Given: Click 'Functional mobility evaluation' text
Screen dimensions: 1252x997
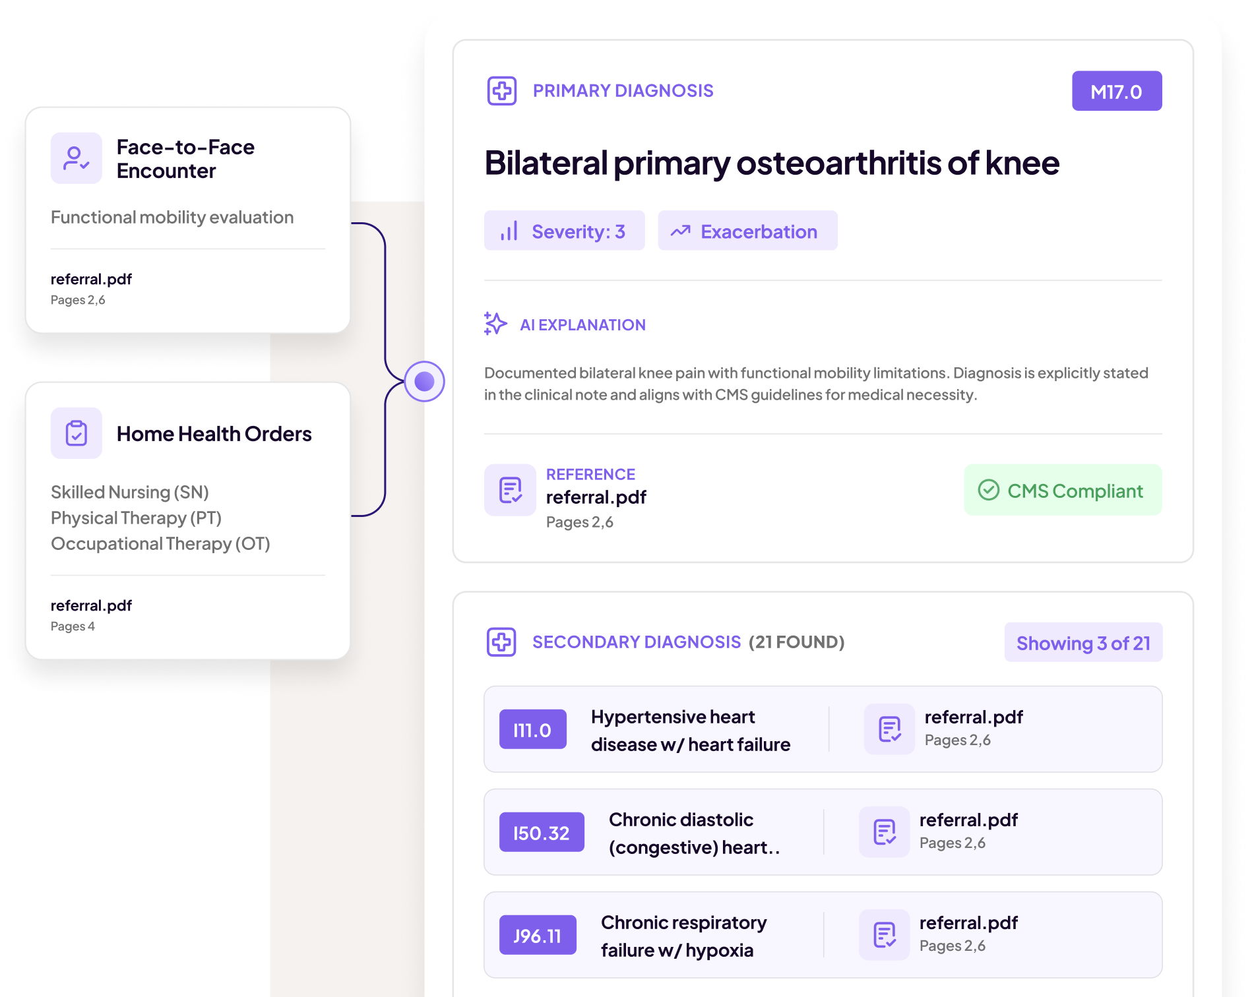Looking at the screenshot, I should click(x=172, y=218).
